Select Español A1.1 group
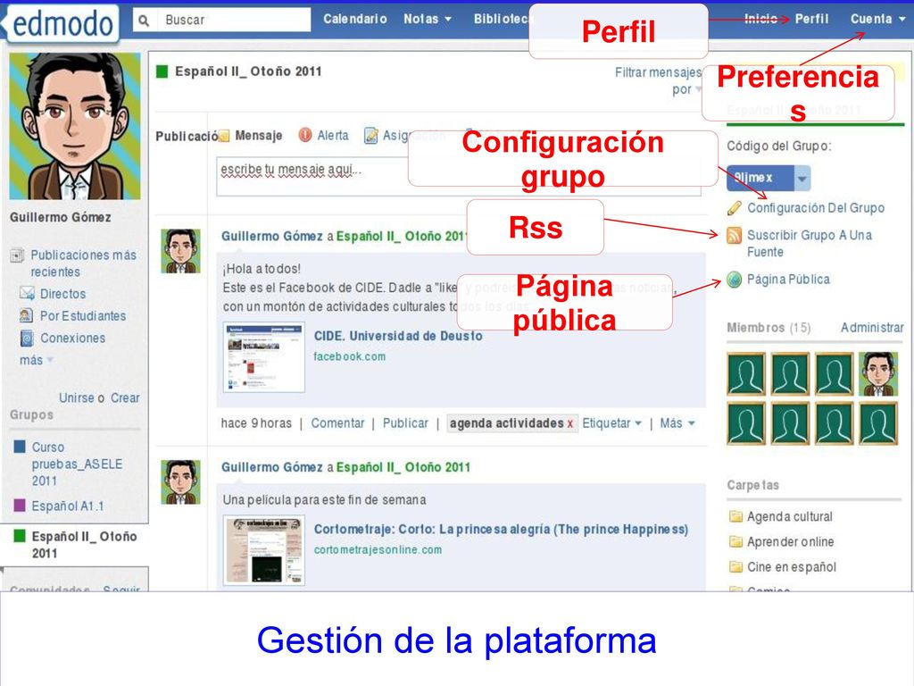This screenshot has width=914, height=686. pos(68,506)
